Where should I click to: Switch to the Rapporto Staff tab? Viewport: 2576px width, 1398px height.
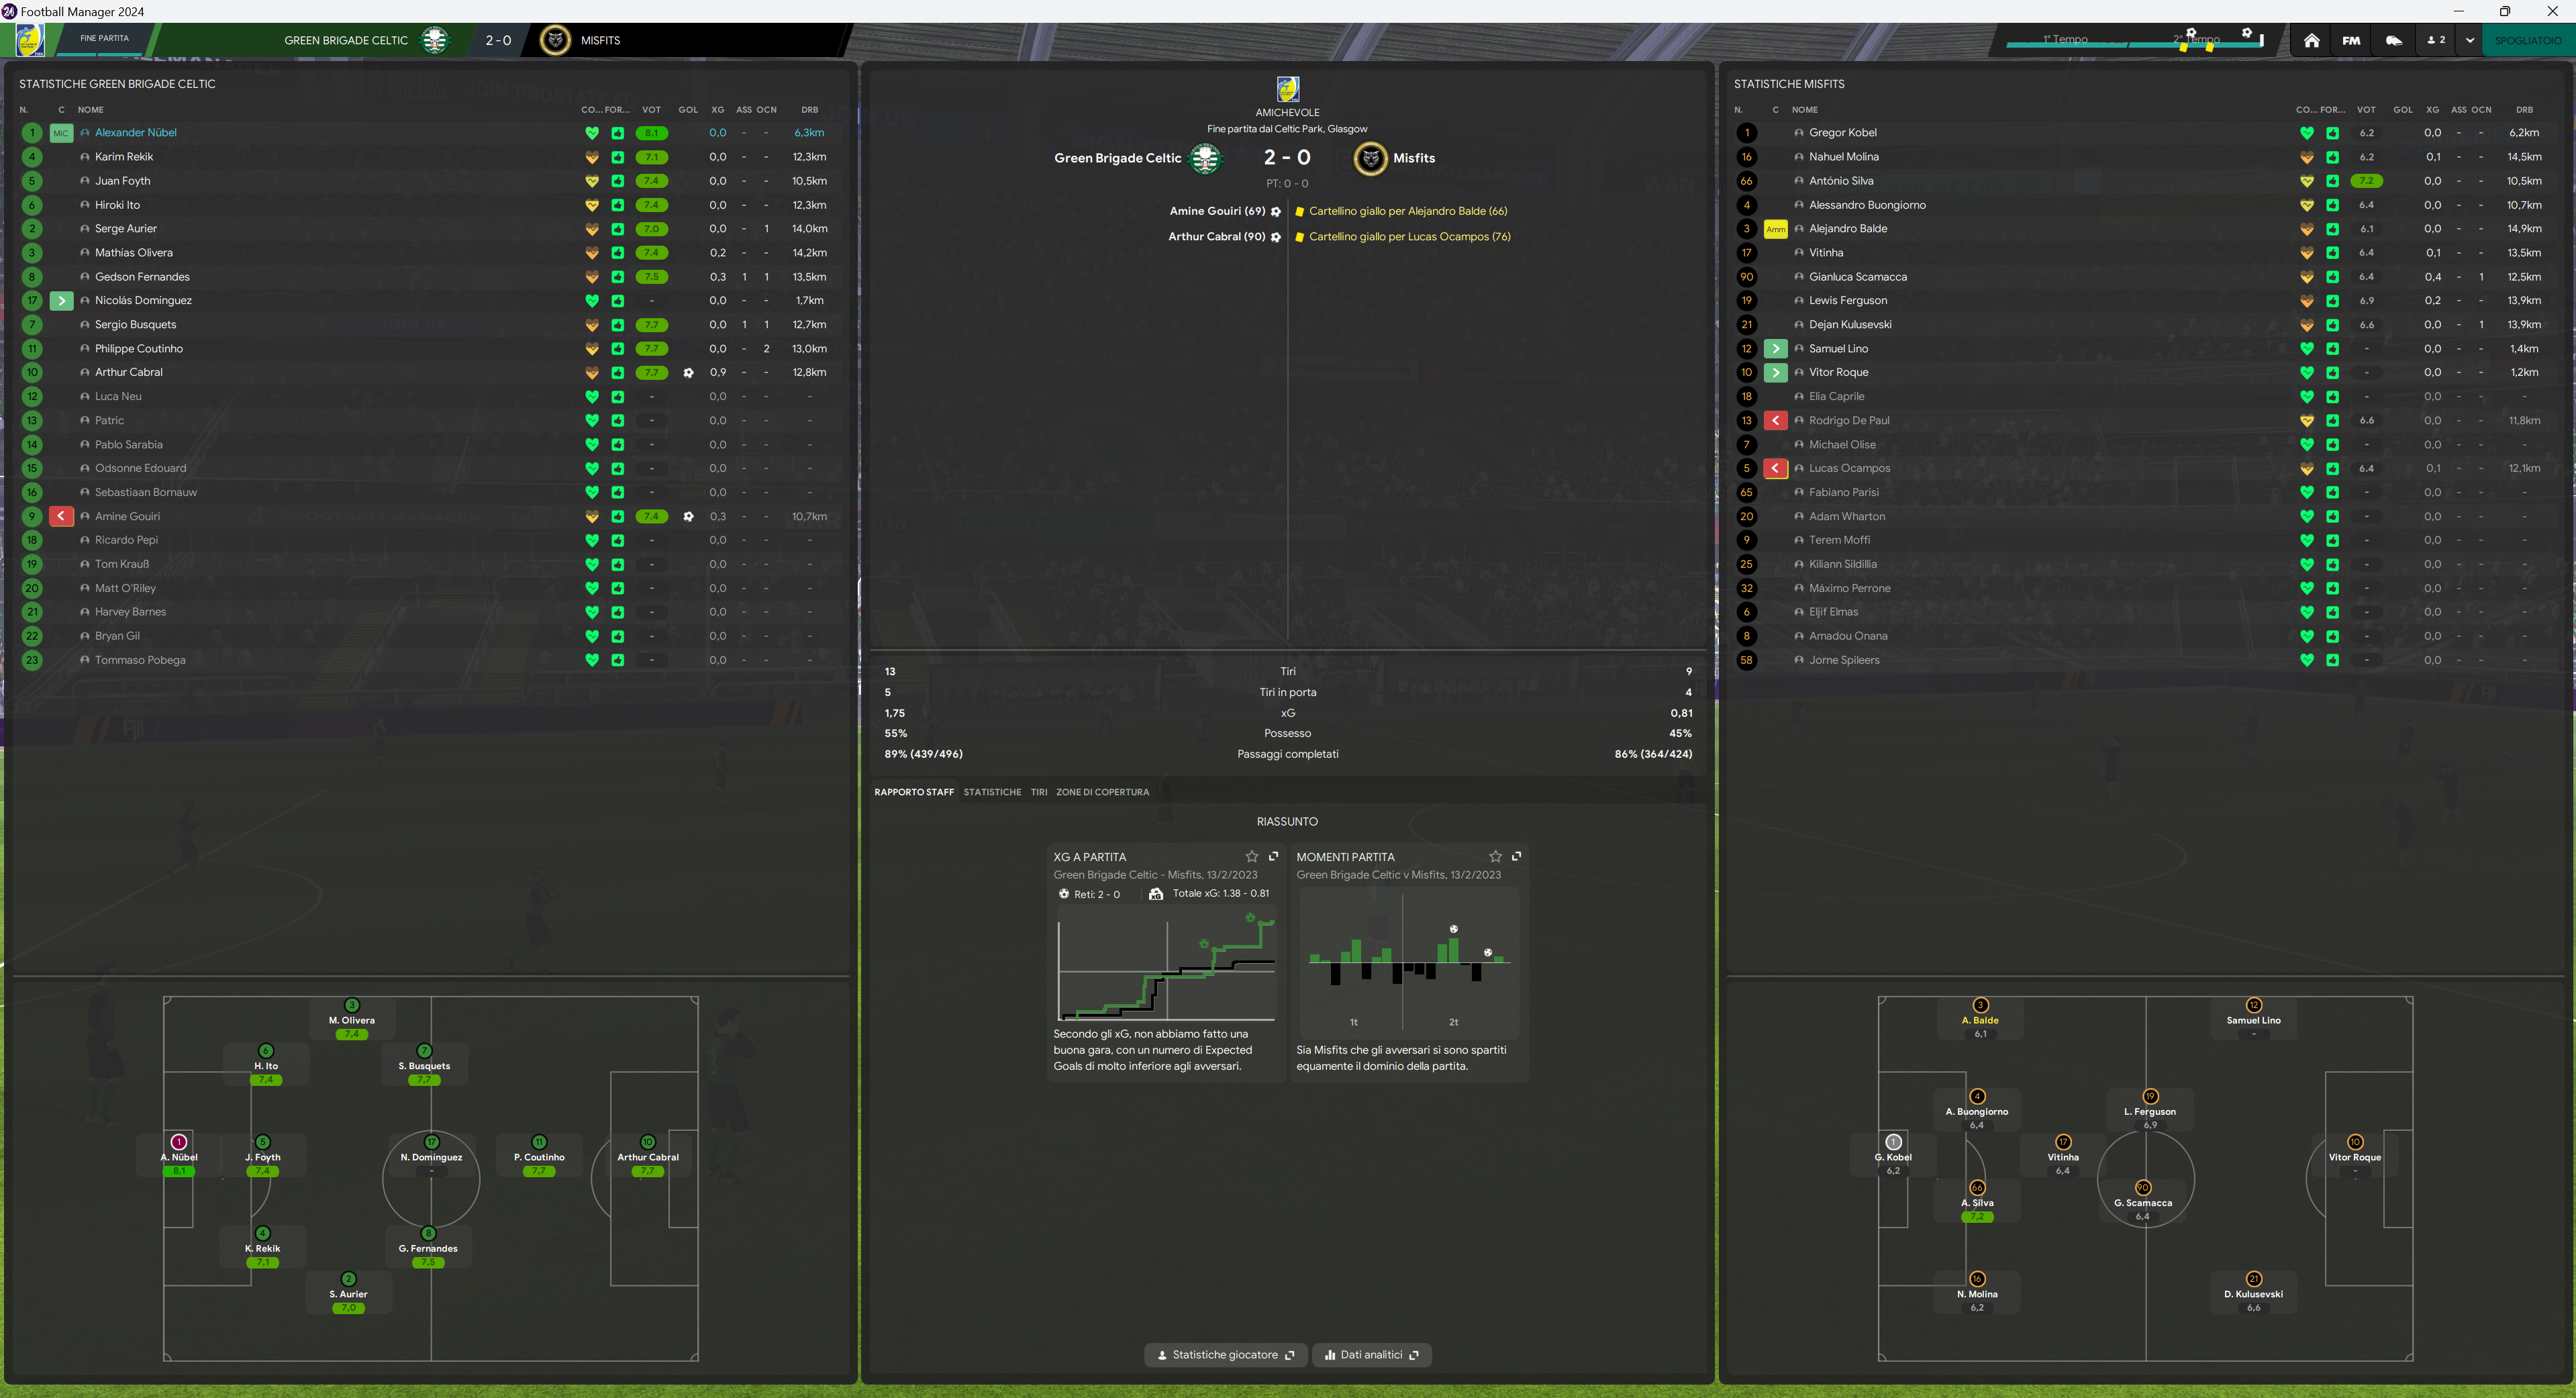(914, 792)
